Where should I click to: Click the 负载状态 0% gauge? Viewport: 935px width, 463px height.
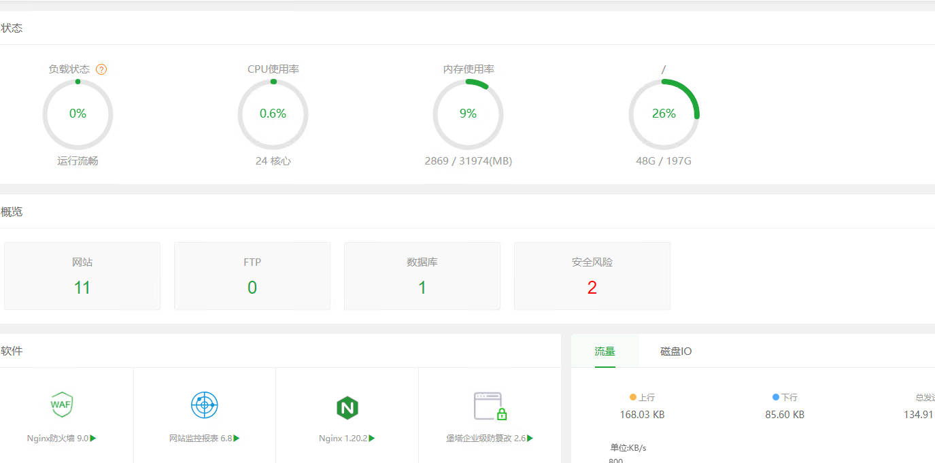pos(78,114)
